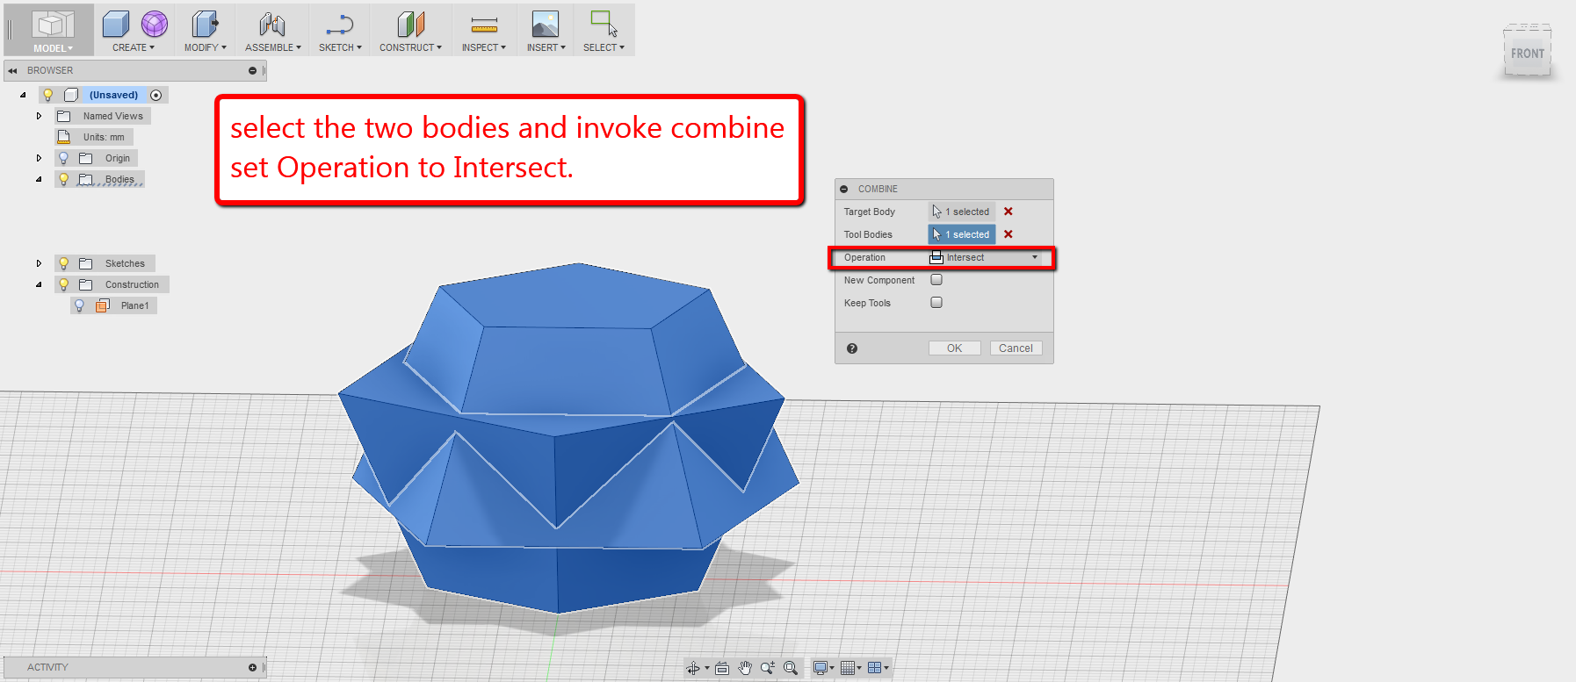The height and width of the screenshot is (682, 1576).
Task: Open the SKETCH menu
Action: 340,47
